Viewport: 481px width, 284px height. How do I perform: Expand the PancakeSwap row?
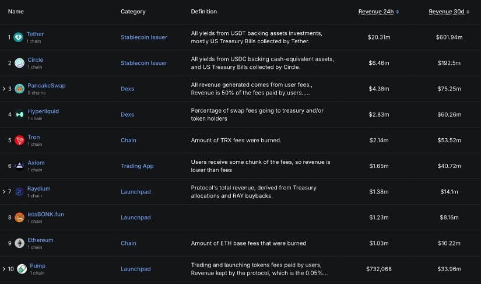[x=4, y=89]
